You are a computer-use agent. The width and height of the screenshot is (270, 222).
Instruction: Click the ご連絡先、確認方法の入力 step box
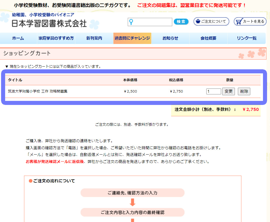pyautogui.click(x=132, y=193)
